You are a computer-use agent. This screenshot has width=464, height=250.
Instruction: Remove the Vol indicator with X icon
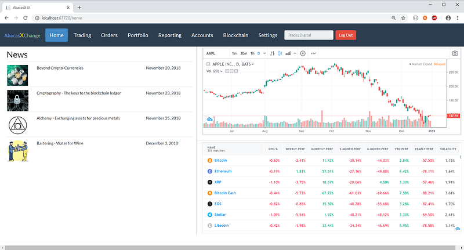tap(236, 71)
